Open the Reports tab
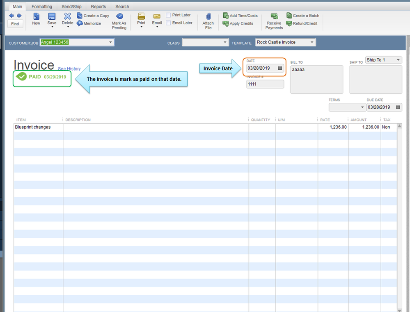410x312 pixels. (98, 7)
